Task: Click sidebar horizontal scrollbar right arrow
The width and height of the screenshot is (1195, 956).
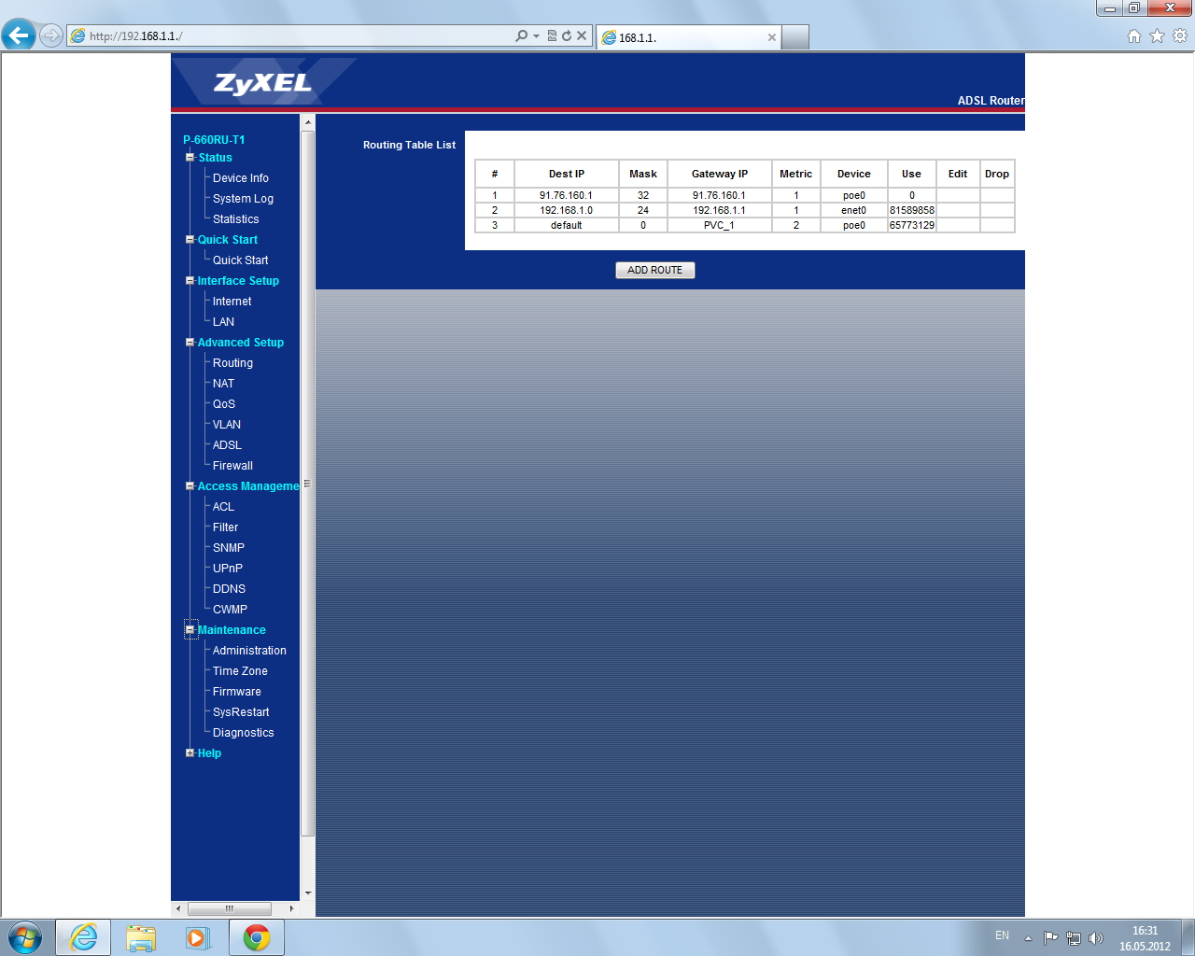Action: [x=291, y=908]
